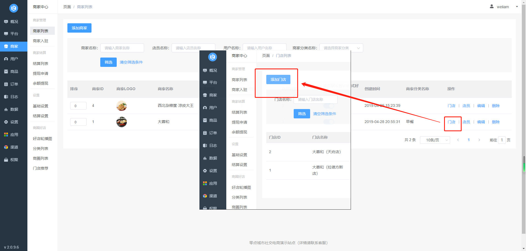The height and width of the screenshot is (251, 526).
Task: Expand the weliam account menu arrow
Action: point(517,7)
